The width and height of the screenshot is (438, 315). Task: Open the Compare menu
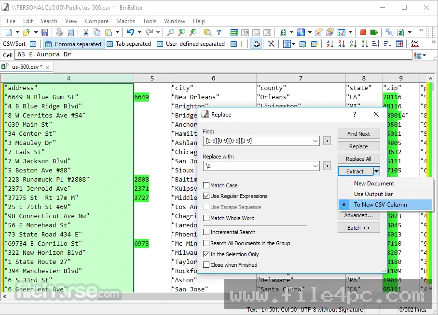click(x=96, y=21)
